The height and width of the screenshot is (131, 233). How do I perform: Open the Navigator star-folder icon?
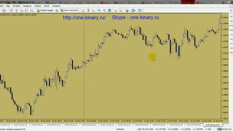point(21,11)
